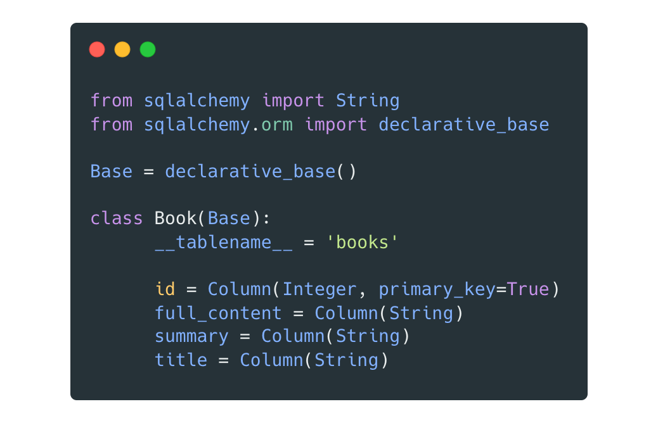Click the 'Book' class name

176,218
